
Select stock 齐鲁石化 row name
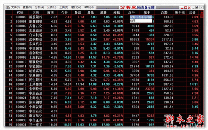[x=36, y=26]
